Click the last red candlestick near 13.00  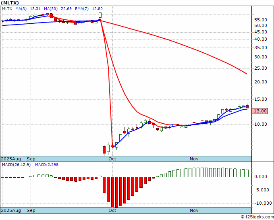(x=247, y=107)
